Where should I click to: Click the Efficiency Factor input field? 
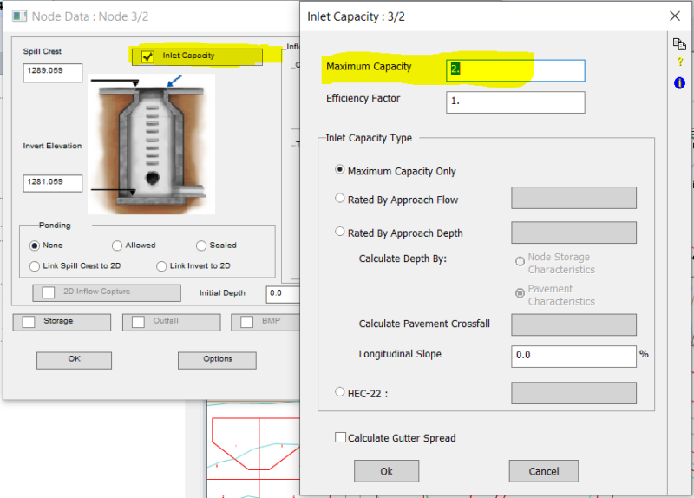(x=515, y=102)
